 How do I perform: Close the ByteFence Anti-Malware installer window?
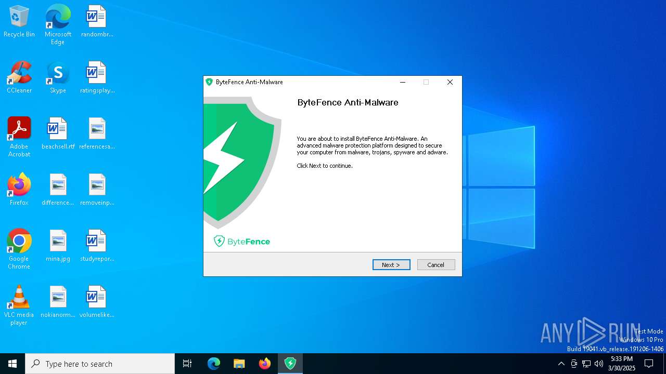tap(450, 82)
